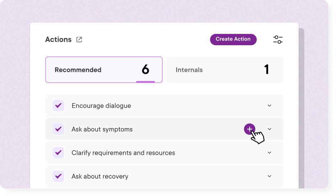Expand the Ask about recovery chevron
The height and width of the screenshot is (196, 336).
pos(269,176)
